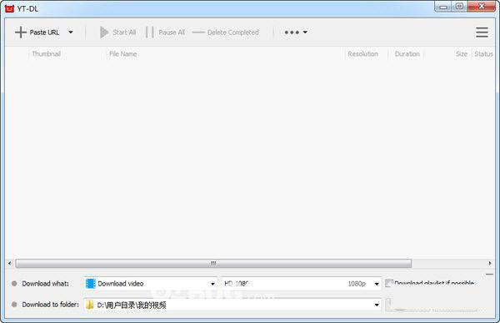
Task: Click the Start All play icon
Action: pos(104,33)
